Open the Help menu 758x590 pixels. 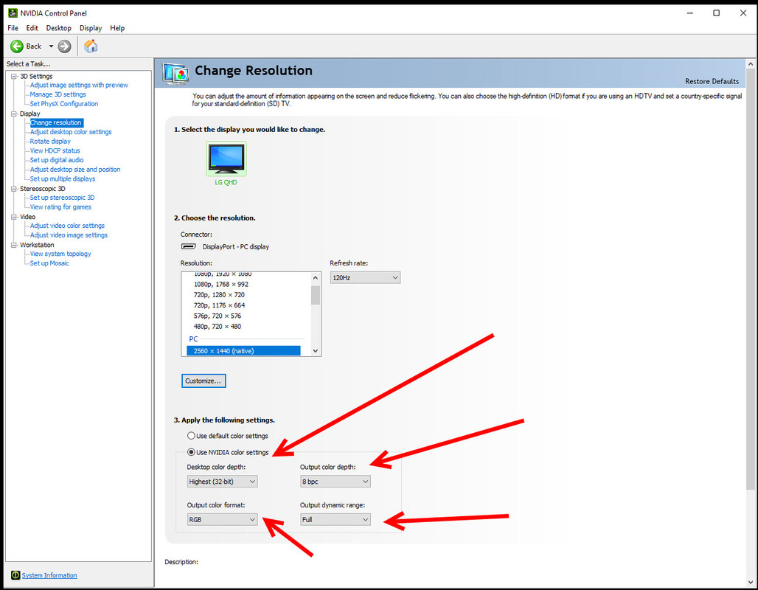pyautogui.click(x=117, y=28)
